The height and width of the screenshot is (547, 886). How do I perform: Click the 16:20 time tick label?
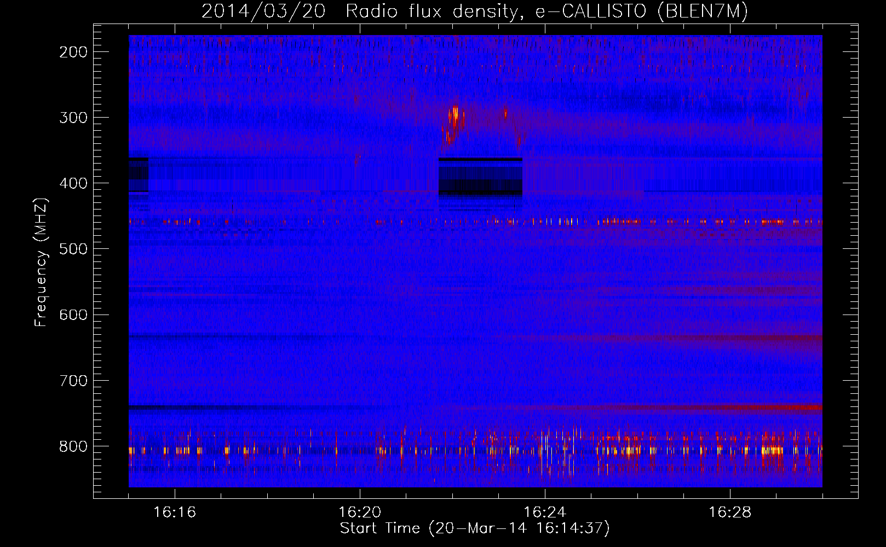pyautogui.click(x=360, y=512)
